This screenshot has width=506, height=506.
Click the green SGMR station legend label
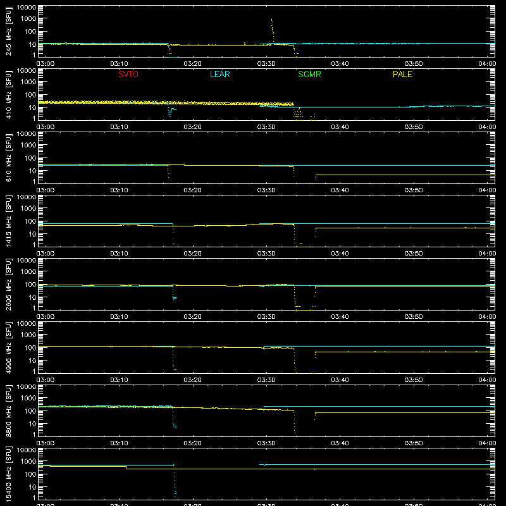pos(309,74)
